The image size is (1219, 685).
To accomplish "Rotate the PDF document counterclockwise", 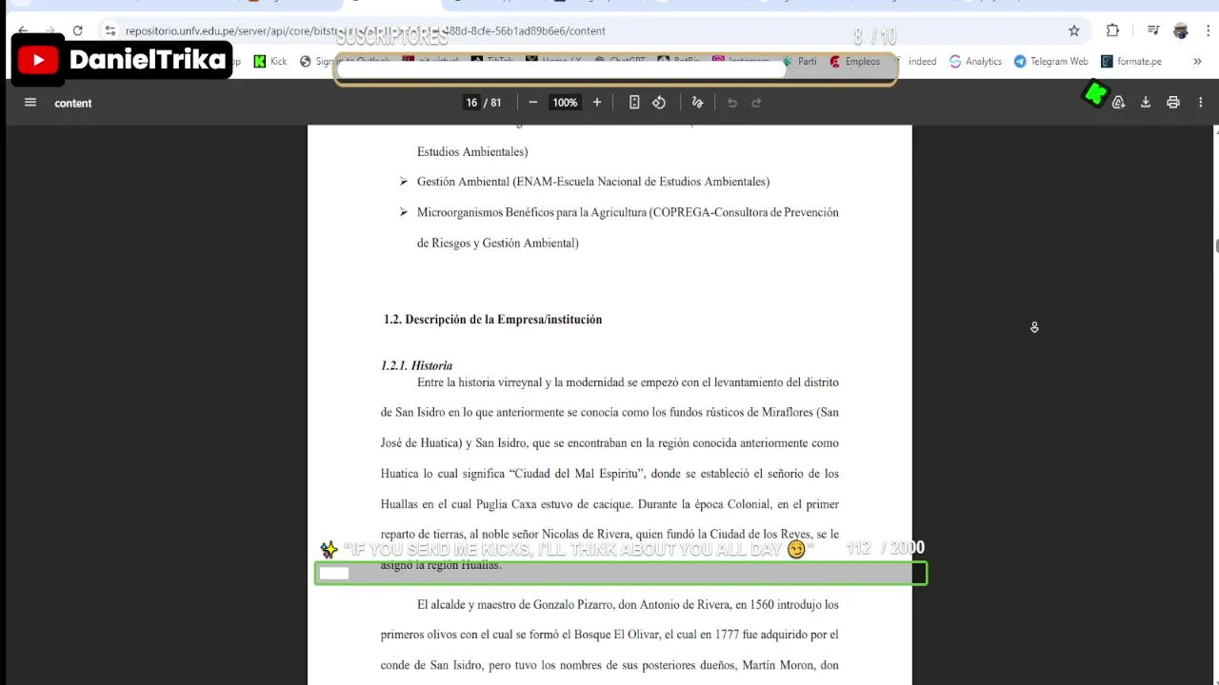I will pyautogui.click(x=659, y=103).
